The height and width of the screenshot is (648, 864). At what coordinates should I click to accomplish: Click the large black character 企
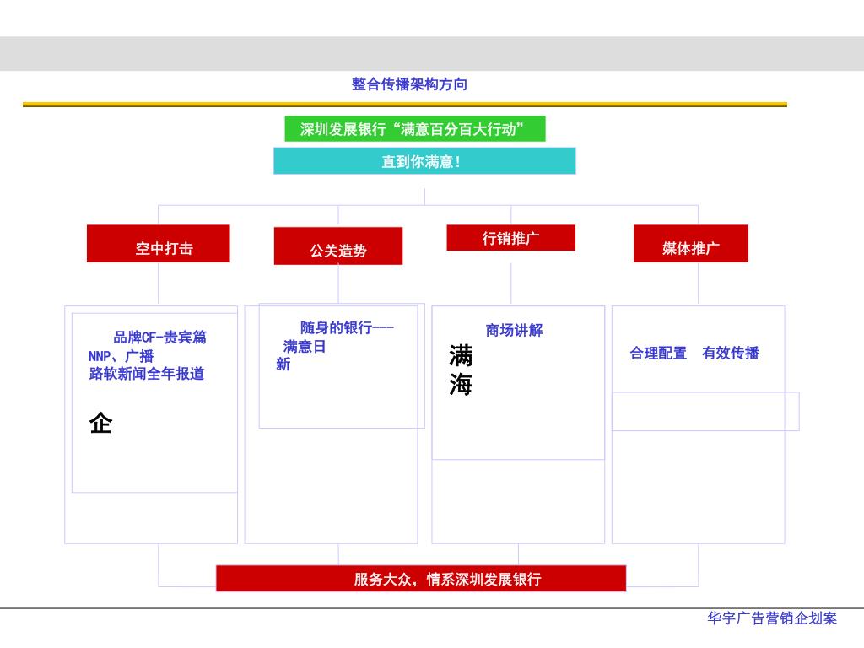coord(101,424)
